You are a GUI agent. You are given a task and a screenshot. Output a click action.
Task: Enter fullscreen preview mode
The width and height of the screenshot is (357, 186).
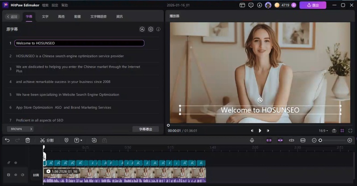click(x=351, y=131)
